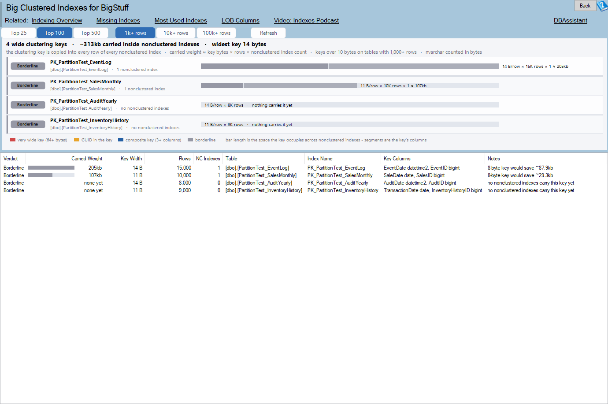Click the PK_PartitionTest_InventoryHistory card title
Image resolution: width=608 pixels, height=404 pixels.
point(89,120)
